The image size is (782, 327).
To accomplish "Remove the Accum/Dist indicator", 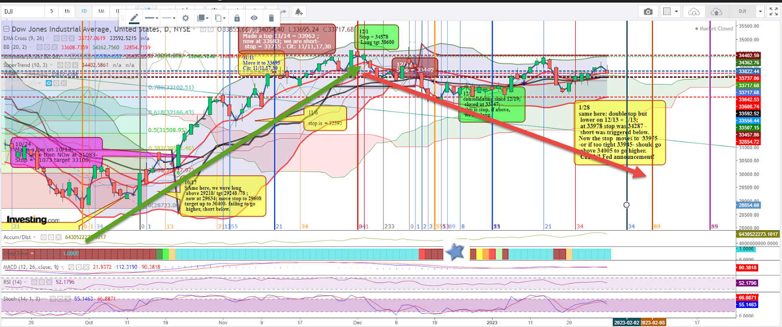I will 58,237.
